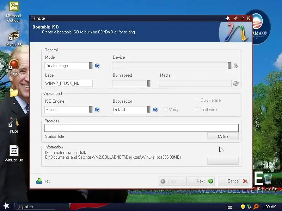Click the disabled Back button
The height and width of the screenshot is (211, 282).
[173, 181]
